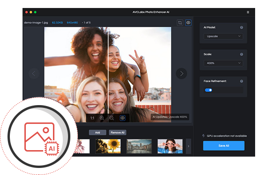The image size is (257, 175).
Task: Click the Save All button
Action: (x=224, y=145)
